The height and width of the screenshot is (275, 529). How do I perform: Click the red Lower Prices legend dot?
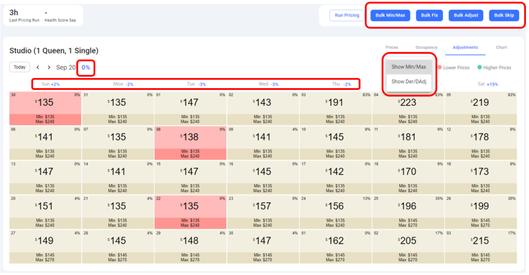pos(440,68)
